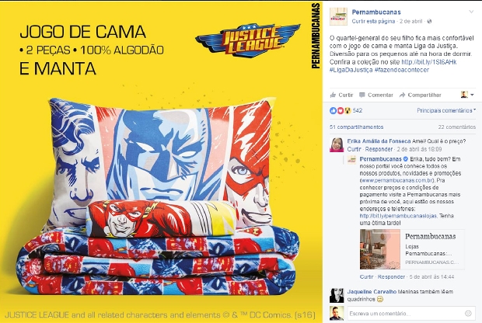482x323 pixels.
Task: Show all 22 comentários
Action: pos(457,127)
